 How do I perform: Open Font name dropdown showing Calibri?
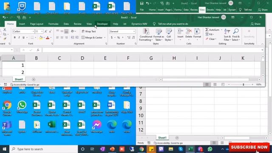[x=33, y=31]
